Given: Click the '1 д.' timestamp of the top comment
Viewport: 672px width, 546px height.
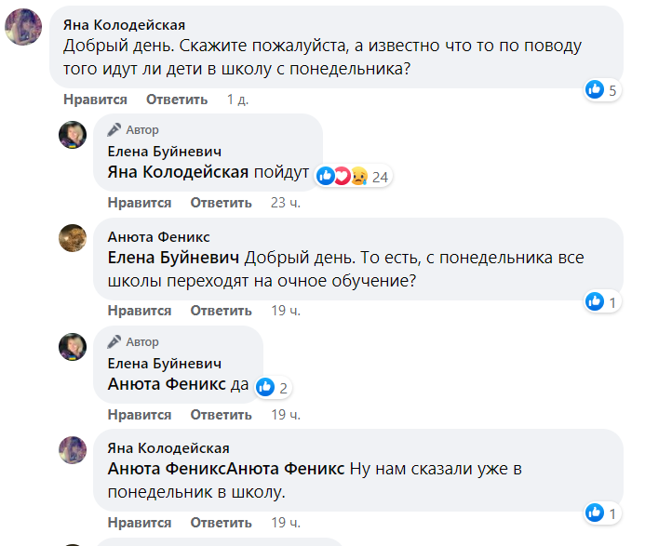Looking at the screenshot, I should coord(237,100).
